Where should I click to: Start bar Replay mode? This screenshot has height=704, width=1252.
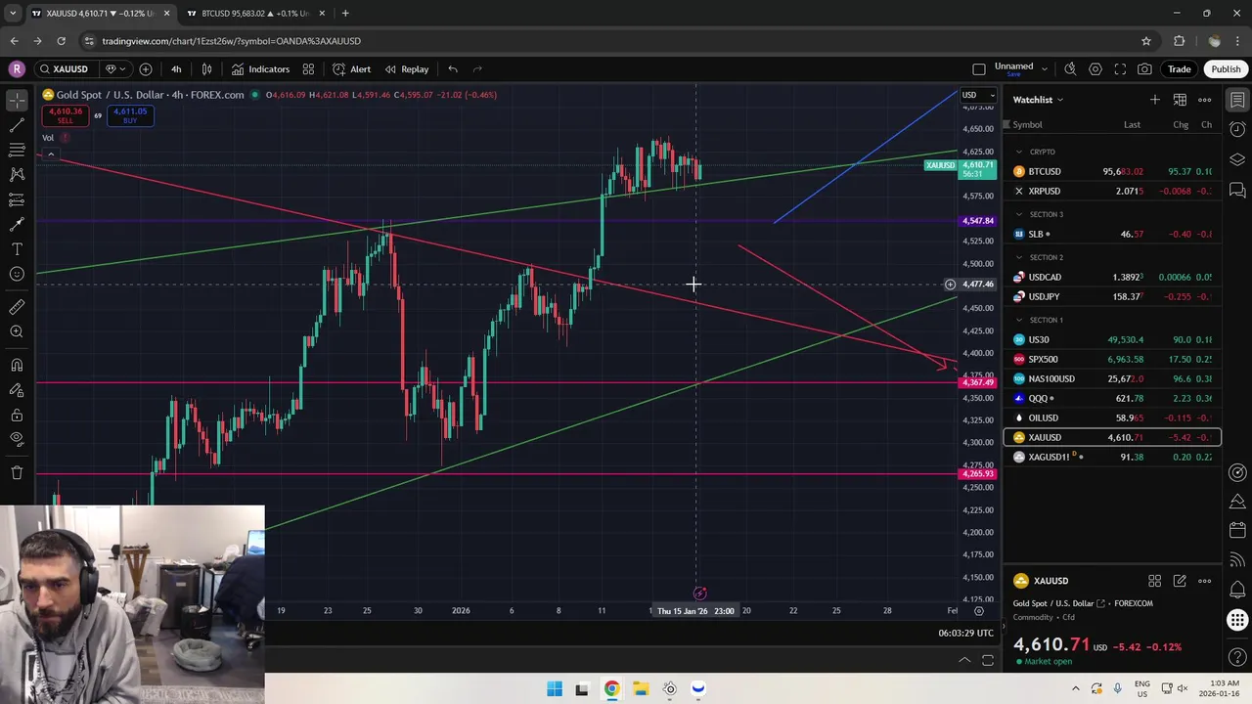coord(407,69)
